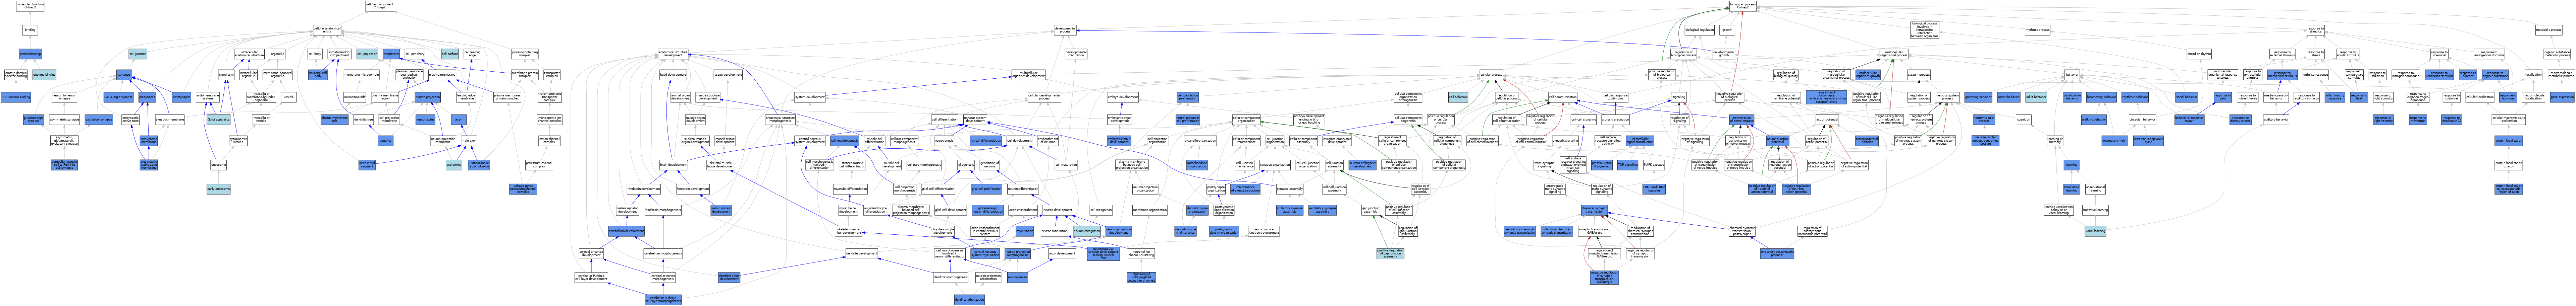Select the 'postsynapse' node
This screenshot has width=2576, height=306.
tap(181, 97)
